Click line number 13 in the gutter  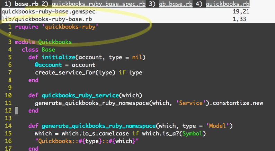(x=8, y=118)
